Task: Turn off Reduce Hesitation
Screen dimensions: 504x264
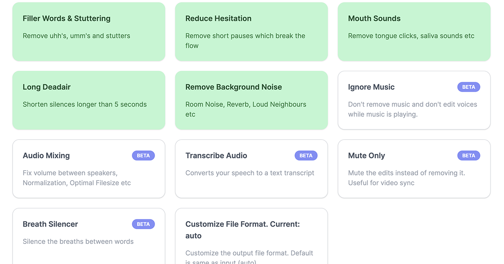Action: coord(251,31)
